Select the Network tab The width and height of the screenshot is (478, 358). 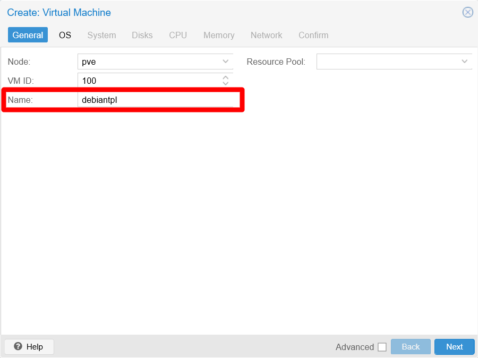click(266, 35)
